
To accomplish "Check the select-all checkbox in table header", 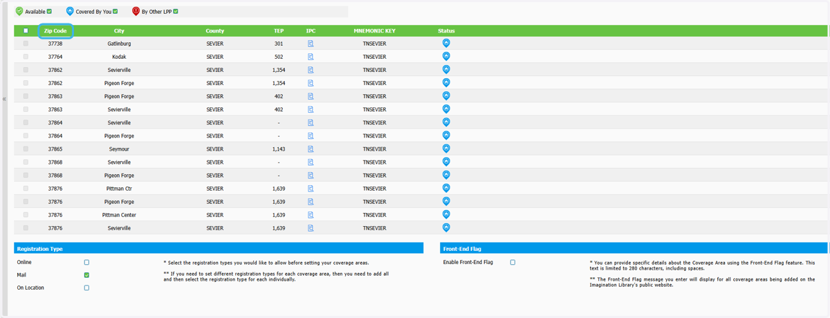I will (x=26, y=31).
